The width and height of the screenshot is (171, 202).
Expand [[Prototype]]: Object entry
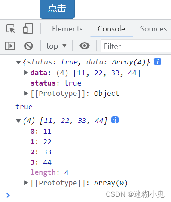[26, 93]
